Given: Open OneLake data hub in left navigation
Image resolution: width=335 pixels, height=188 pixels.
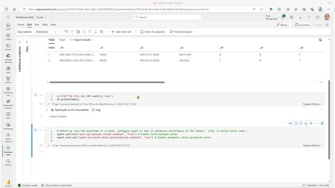Looking at the screenshot, I should click(x=8, y=58).
